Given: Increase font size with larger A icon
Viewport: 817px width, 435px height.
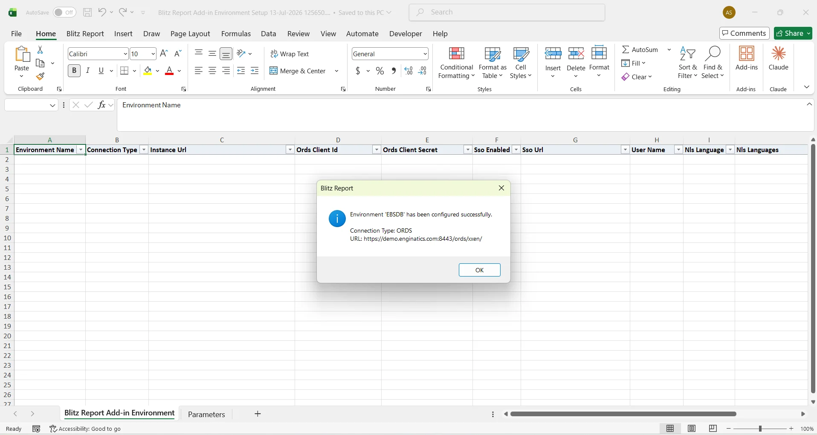Looking at the screenshot, I should pyautogui.click(x=164, y=54).
